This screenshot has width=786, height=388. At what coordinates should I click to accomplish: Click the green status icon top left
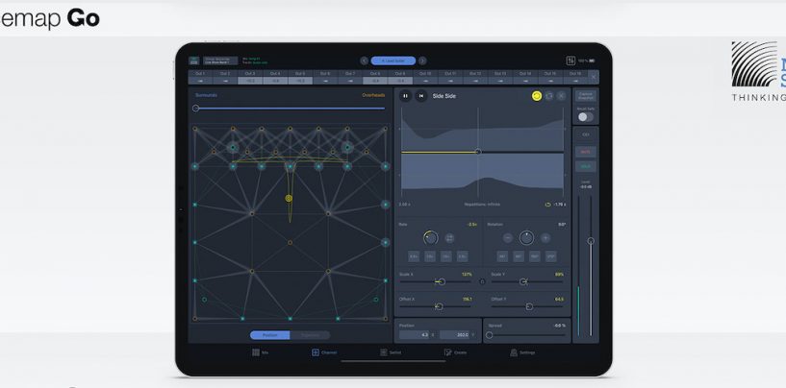(x=194, y=61)
